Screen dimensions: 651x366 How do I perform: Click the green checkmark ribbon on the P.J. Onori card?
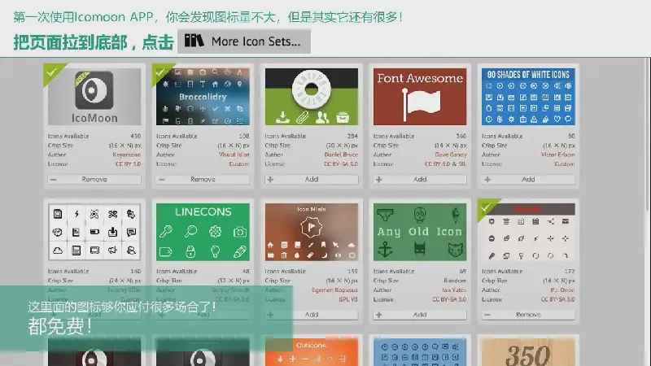(487, 207)
